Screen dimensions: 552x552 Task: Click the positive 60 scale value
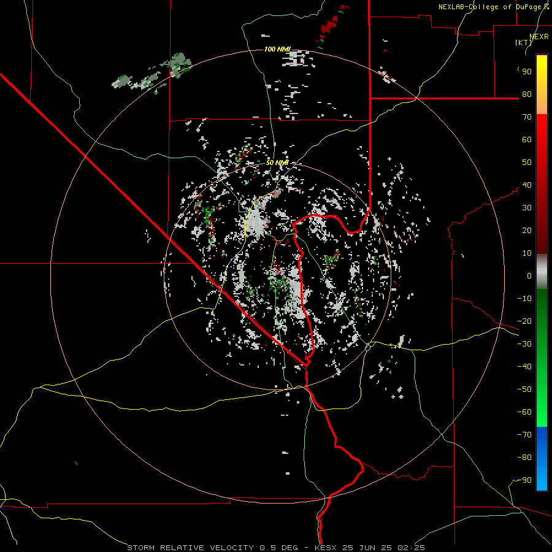(527, 140)
